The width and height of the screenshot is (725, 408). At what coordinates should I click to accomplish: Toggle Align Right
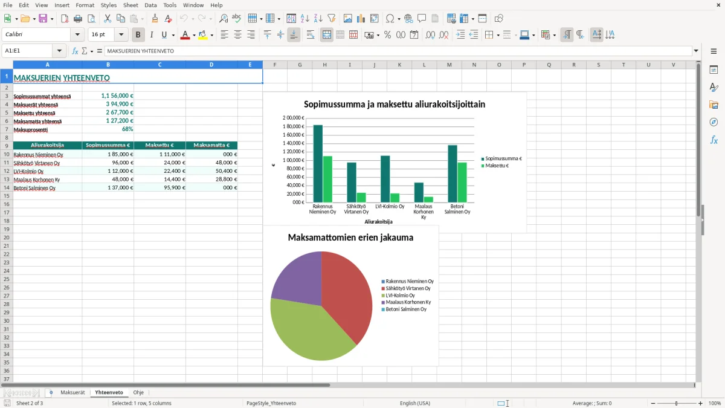[x=251, y=35]
